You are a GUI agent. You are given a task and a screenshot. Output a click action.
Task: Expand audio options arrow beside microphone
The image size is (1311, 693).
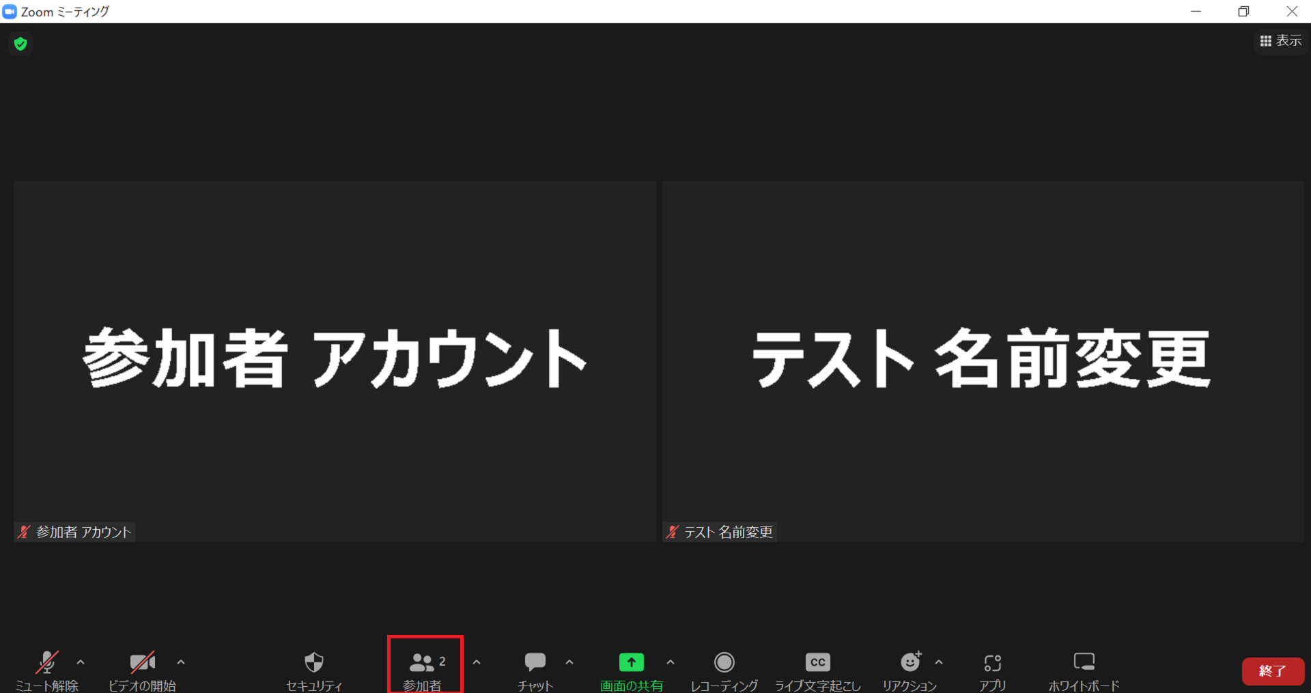(81, 662)
